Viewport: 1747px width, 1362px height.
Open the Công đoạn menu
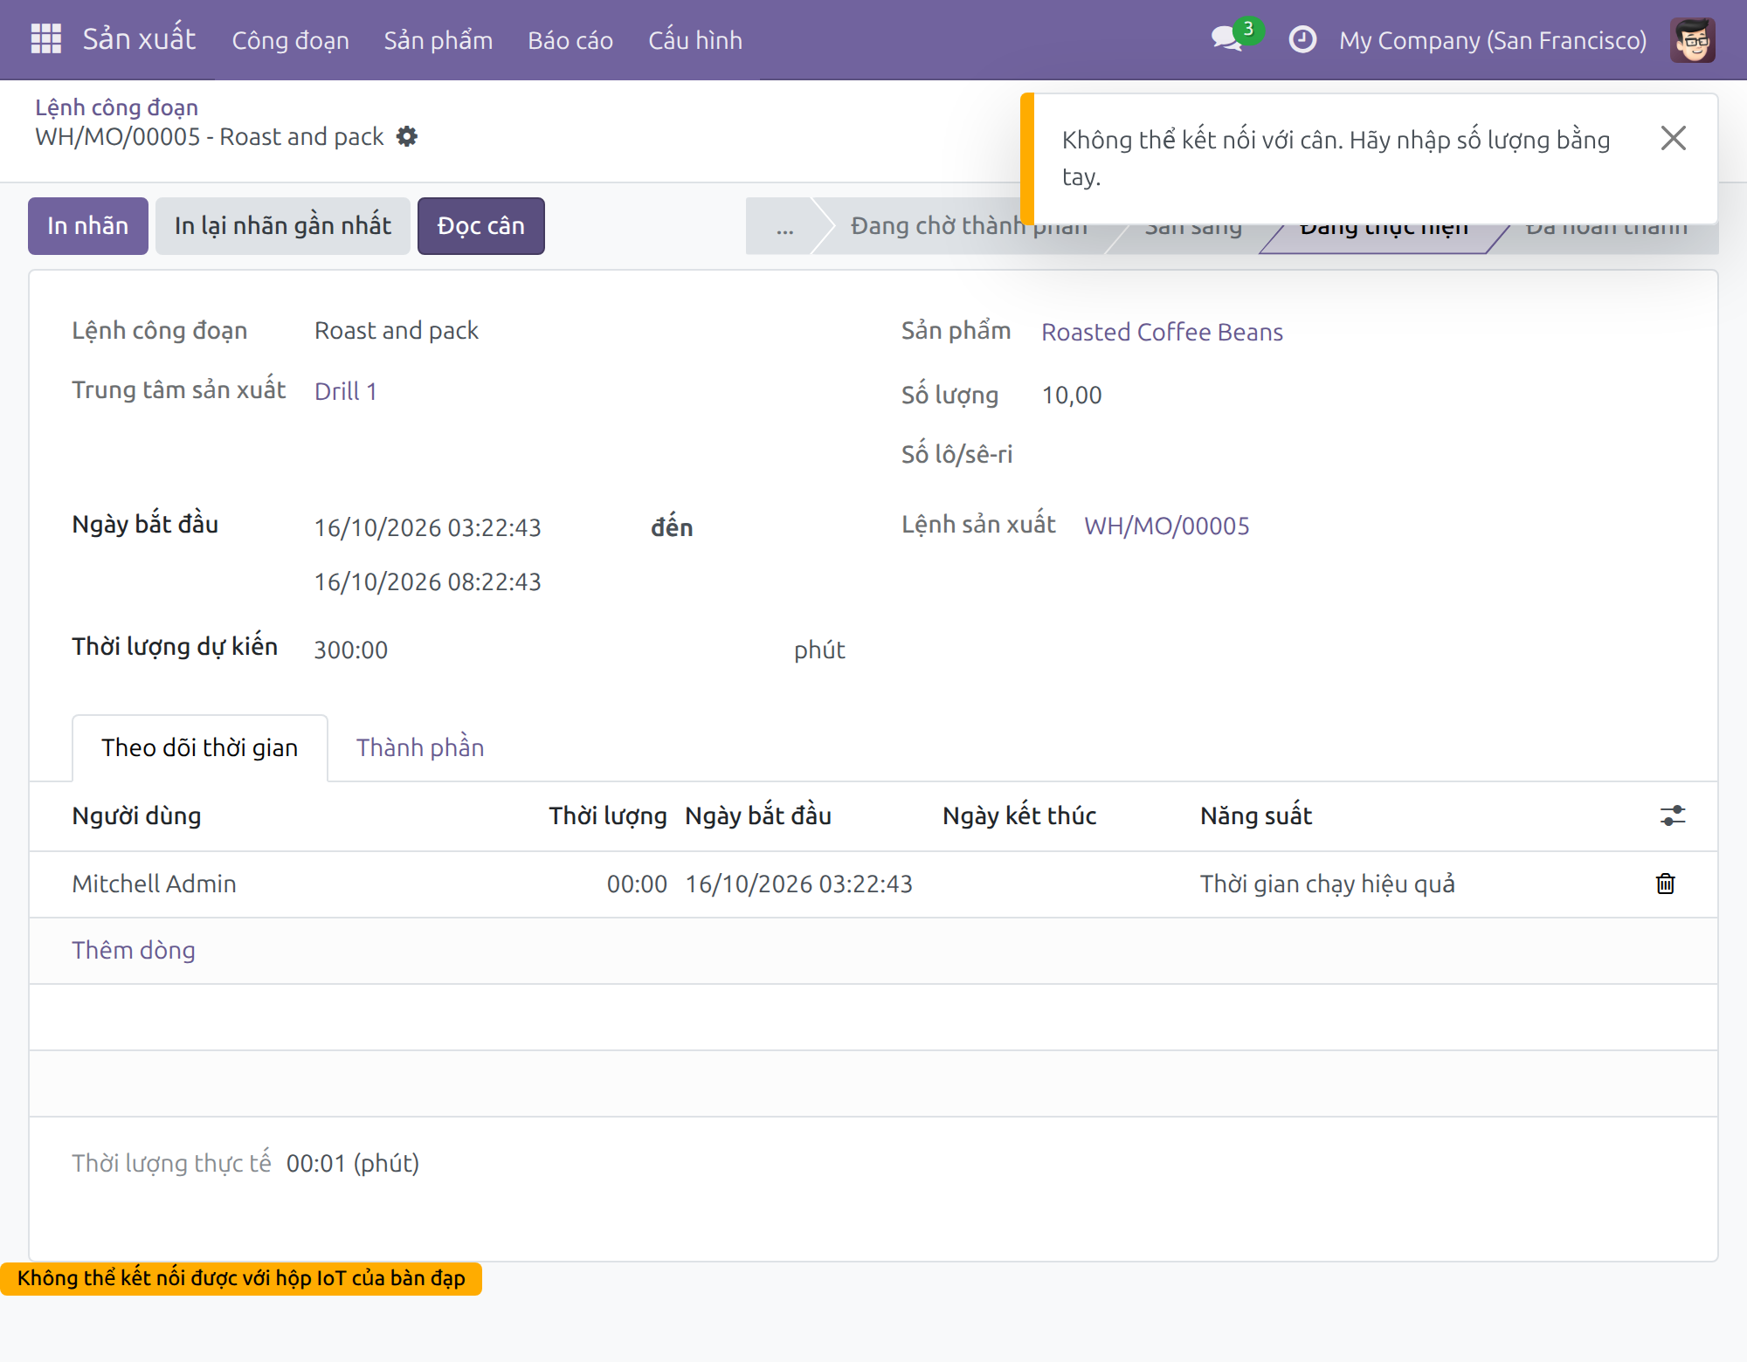pos(290,40)
